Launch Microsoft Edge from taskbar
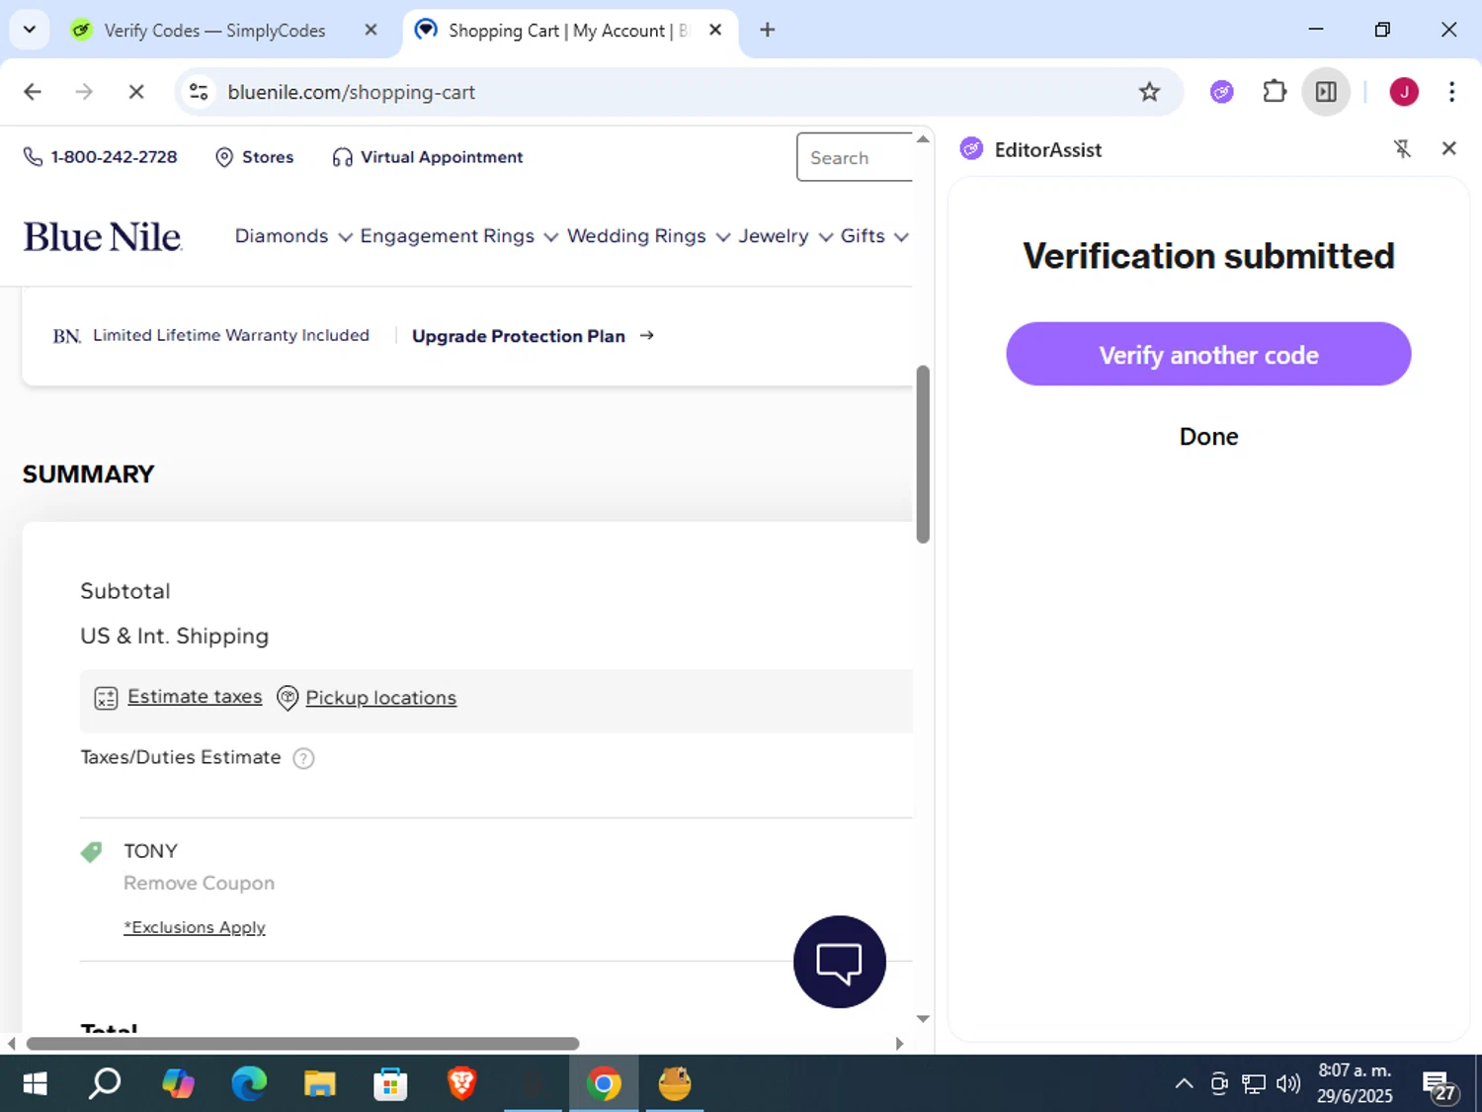Image resolution: width=1482 pixels, height=1112 pixels. [249, 1083]
